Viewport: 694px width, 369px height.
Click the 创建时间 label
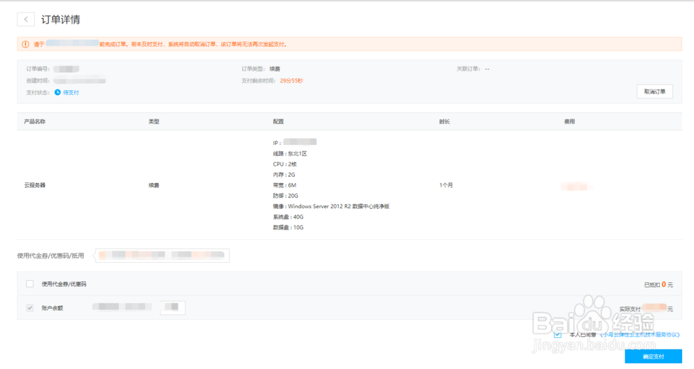point(37,80)
